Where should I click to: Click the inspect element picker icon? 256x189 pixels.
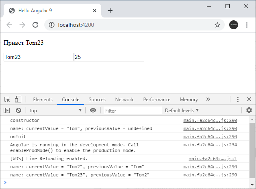click(x=7, y=99)
